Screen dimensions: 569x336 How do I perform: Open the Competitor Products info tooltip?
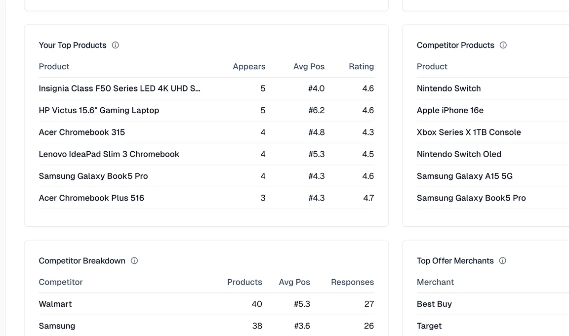click(x=503, y=45)
